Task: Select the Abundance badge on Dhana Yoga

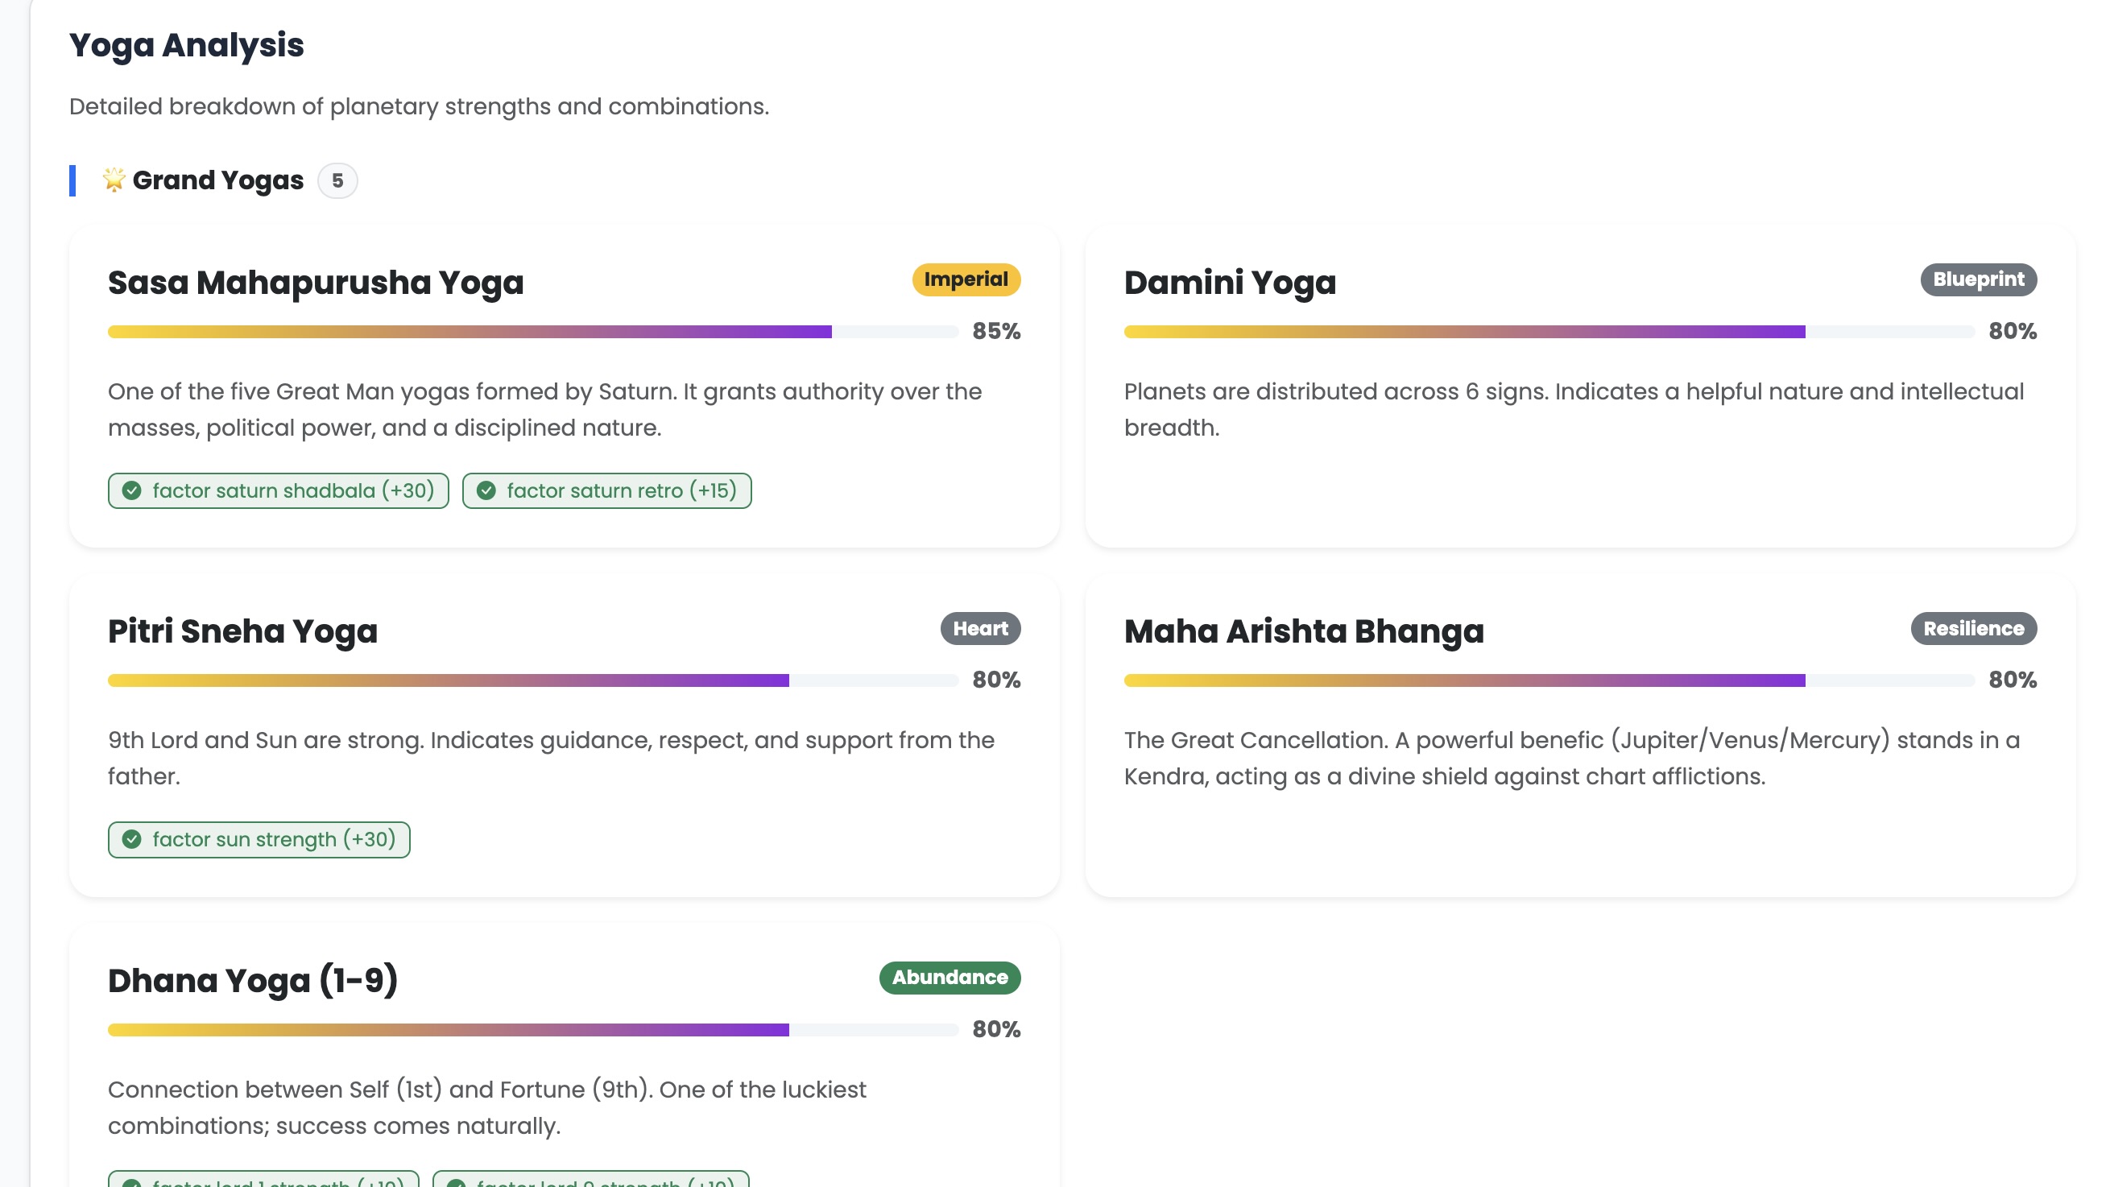Action: point(949,978)
